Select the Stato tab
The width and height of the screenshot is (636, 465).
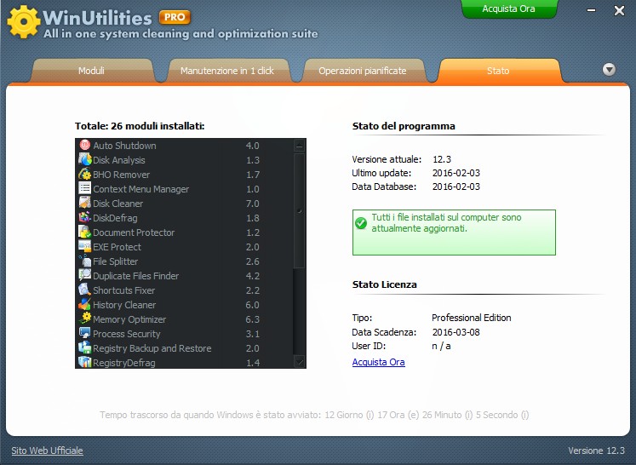click(x=498, y=71)
